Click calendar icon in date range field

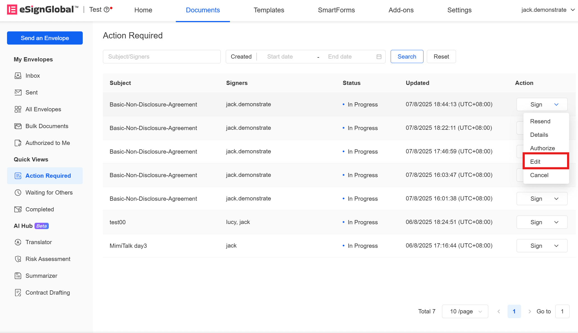click(x=379, y=57)
